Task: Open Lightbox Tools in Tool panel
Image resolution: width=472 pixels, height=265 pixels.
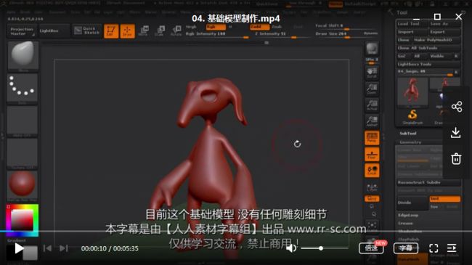Action: [x=428, y=65]
